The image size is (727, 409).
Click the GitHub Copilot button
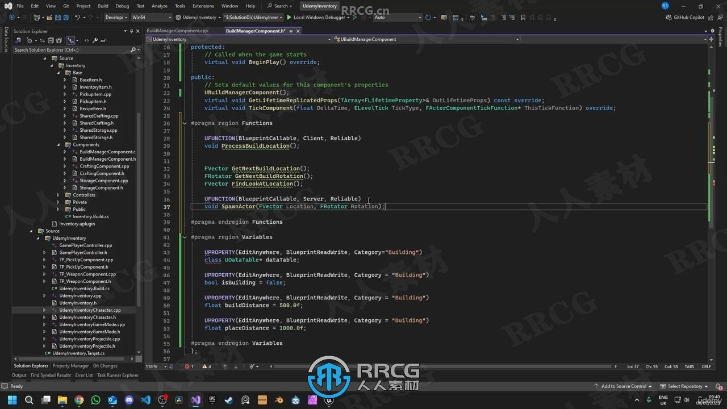(x=685, y=18)
